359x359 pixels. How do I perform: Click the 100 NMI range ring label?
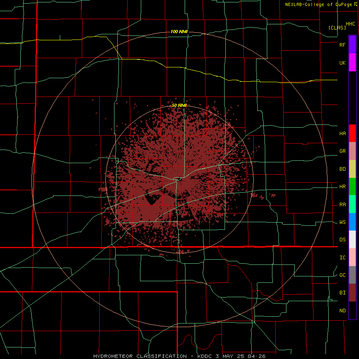(179, 32)
